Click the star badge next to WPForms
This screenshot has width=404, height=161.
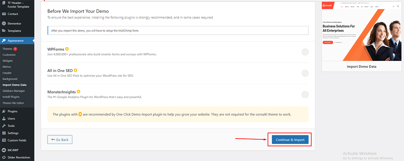(x=67, y=49)
